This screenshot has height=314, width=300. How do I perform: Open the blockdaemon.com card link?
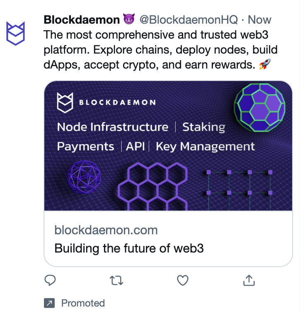point(106,230)
